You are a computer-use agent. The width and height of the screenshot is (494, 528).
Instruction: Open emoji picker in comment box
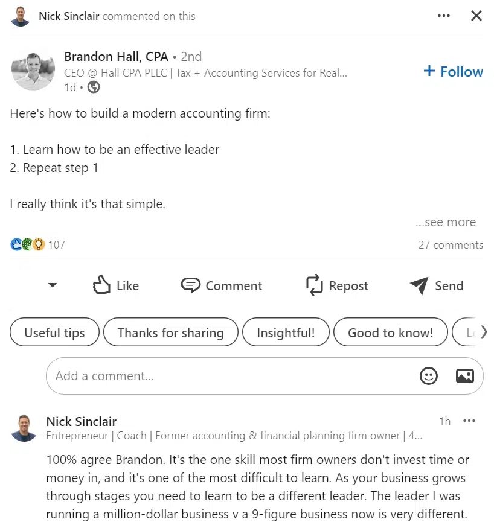pyautogui.click(x=428, y=376)
